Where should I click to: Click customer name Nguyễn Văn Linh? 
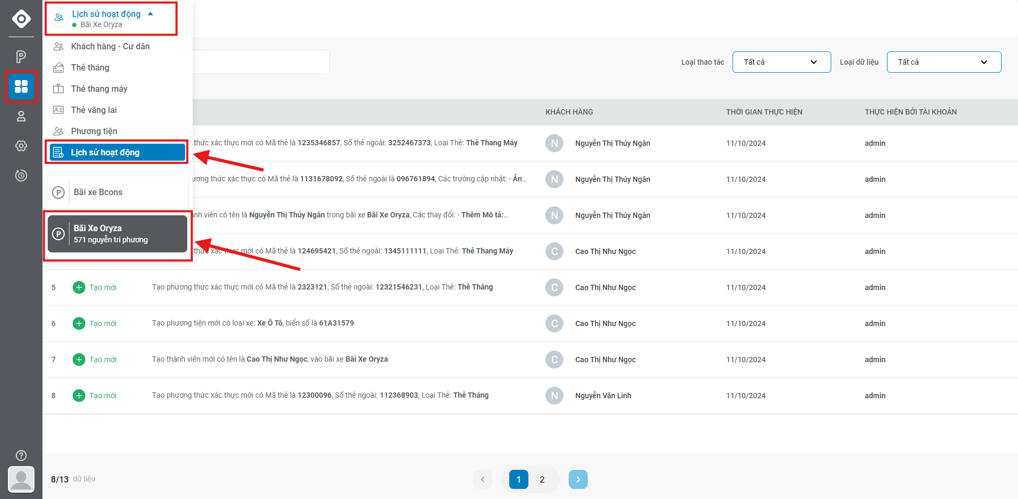coord(603,396)
